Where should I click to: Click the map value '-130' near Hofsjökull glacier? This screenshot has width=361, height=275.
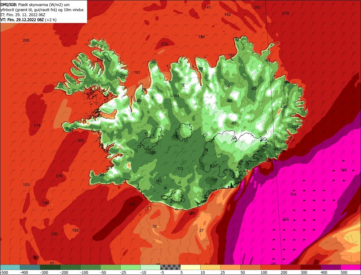(175, 136)
